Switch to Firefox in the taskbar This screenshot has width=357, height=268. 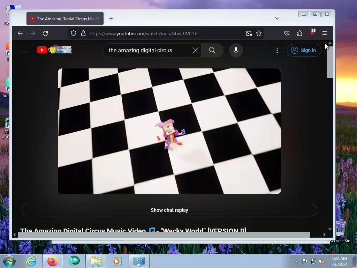click(x=53, y=261)
